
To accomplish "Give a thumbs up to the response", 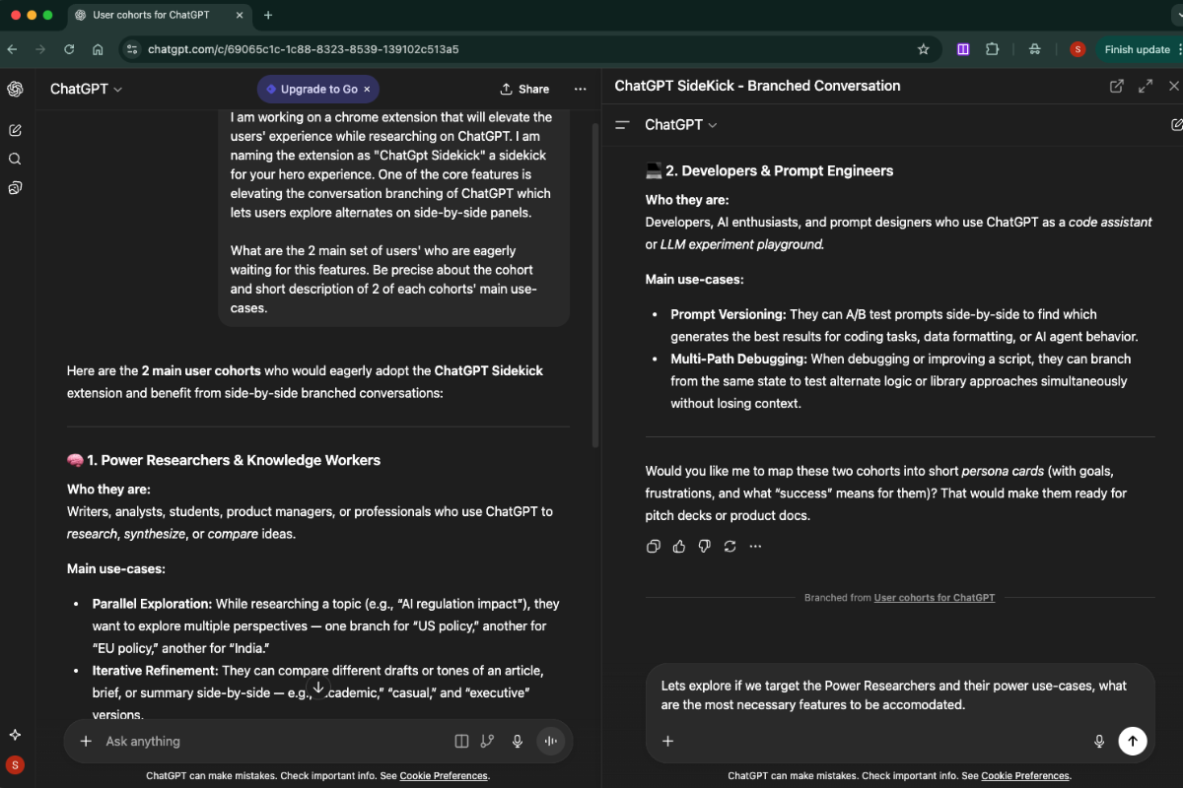I will pyautogui.click(x=678, y=546).
